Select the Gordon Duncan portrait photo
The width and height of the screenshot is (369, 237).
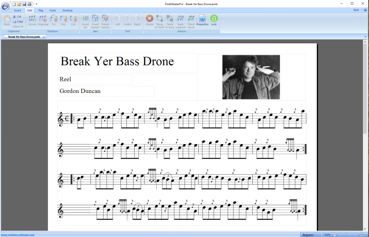[x=251, y=77]
